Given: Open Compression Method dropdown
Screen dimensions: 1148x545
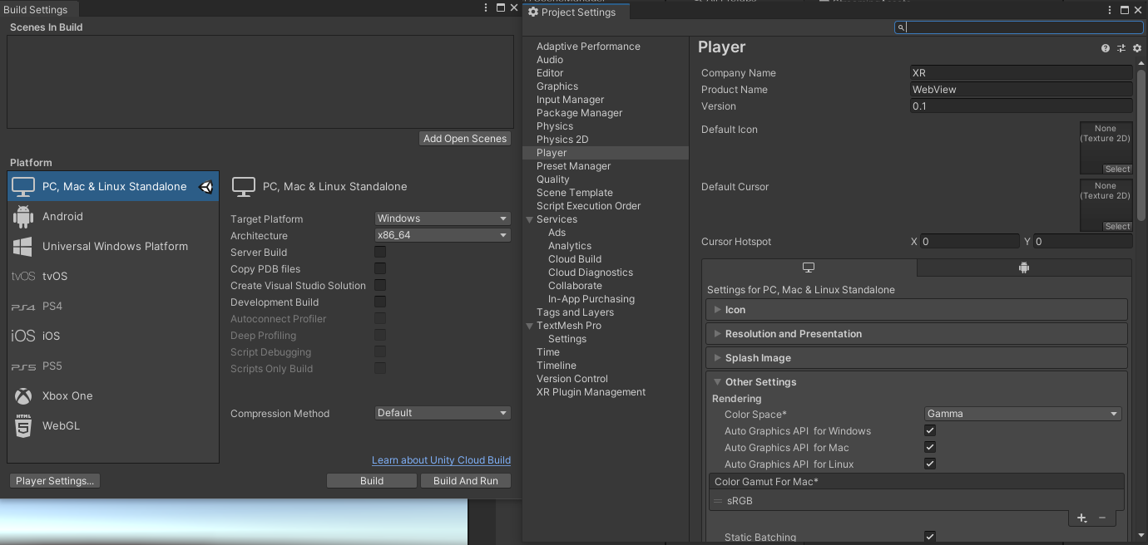Looking at the screenshot, I should [443, 413].
